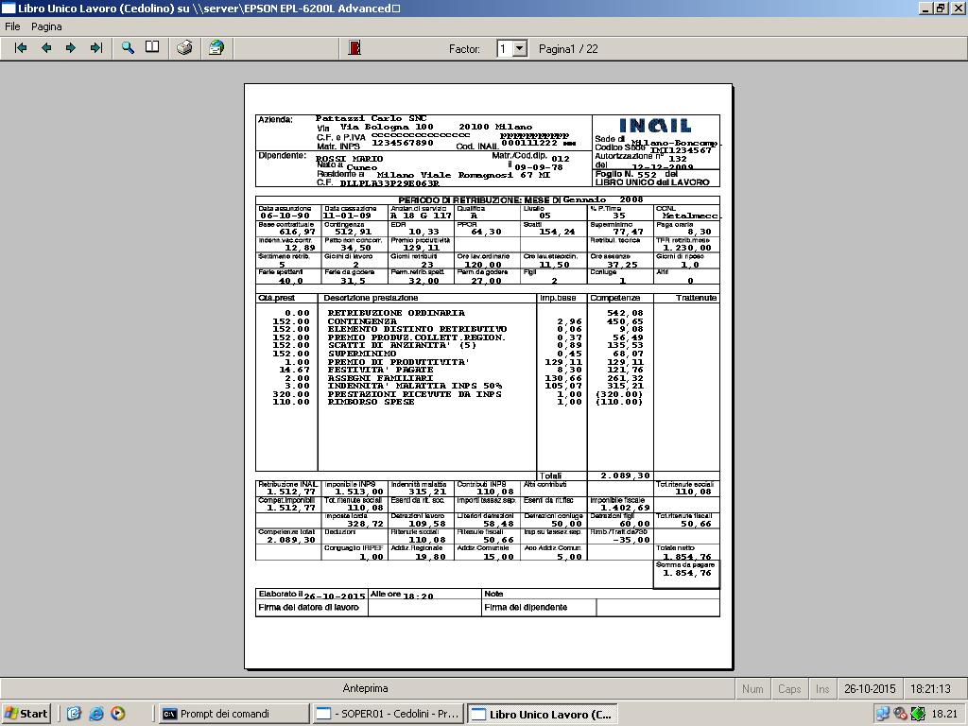968x726 pixels.
Task: Click the magnifier zoom icon
Action: [128, 48]
